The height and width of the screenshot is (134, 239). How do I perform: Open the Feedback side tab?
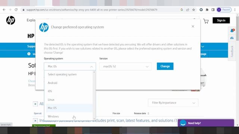232,51
